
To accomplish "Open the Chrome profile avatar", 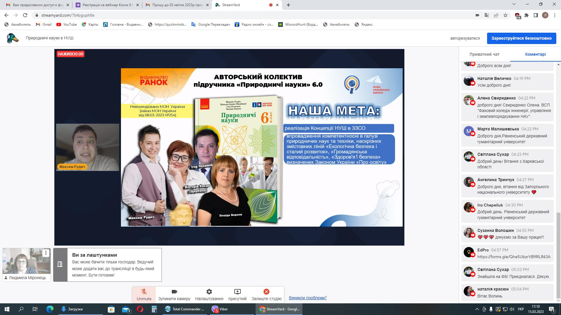I will coord(545,15).
